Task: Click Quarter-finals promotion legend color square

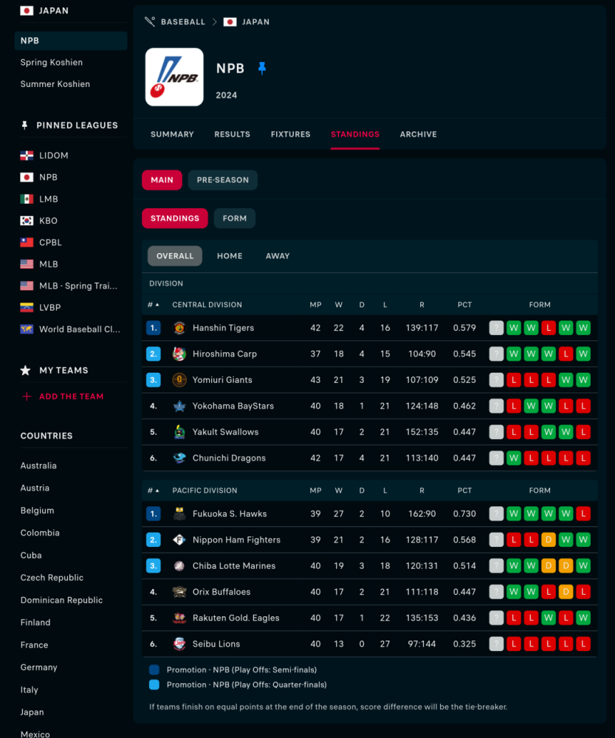Action: tap(154, 685)
